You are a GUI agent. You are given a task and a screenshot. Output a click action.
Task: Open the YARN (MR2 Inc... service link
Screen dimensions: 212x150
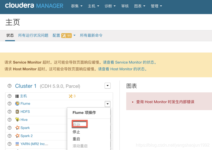click(34, 144)
